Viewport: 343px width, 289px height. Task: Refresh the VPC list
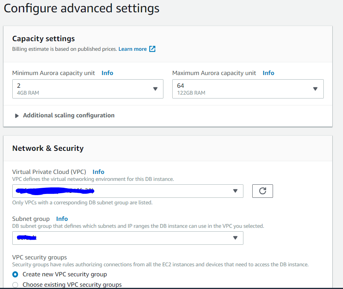[x=262, y=191]
